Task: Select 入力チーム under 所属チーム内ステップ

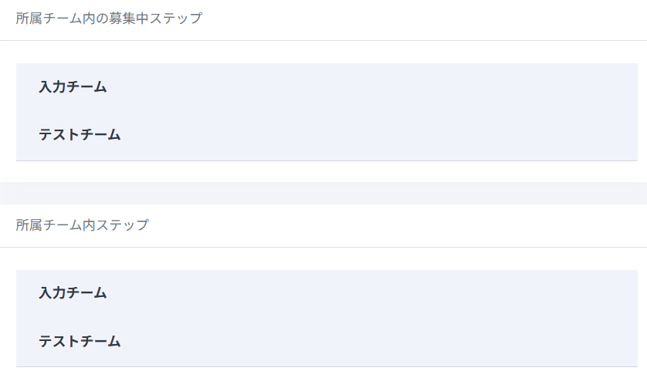Action: pos(73,293)
